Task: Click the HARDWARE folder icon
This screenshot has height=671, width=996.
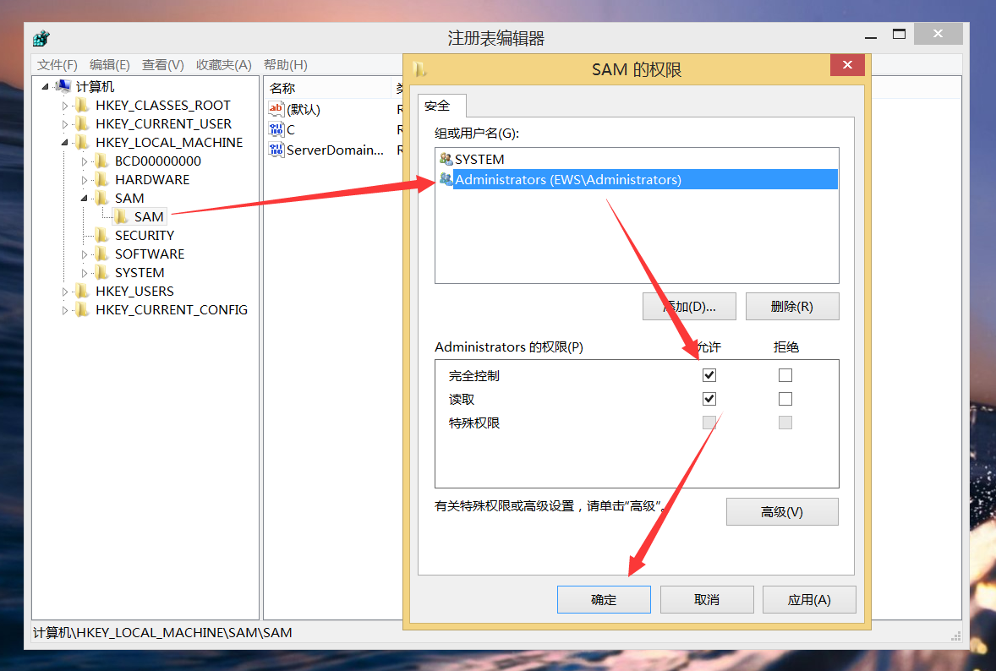Action: [101, 180]
